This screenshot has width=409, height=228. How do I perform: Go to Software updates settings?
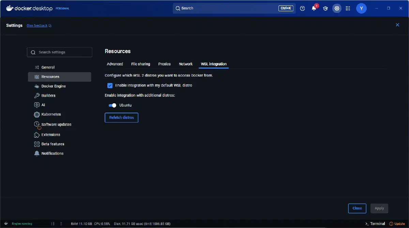coord(56,124)
